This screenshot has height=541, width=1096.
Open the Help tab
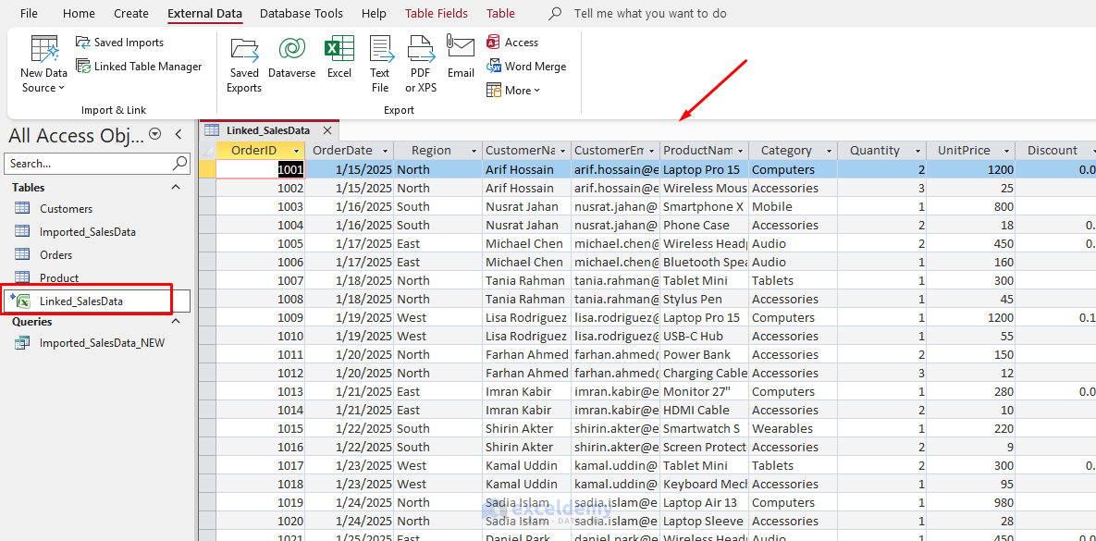[374, 13]
